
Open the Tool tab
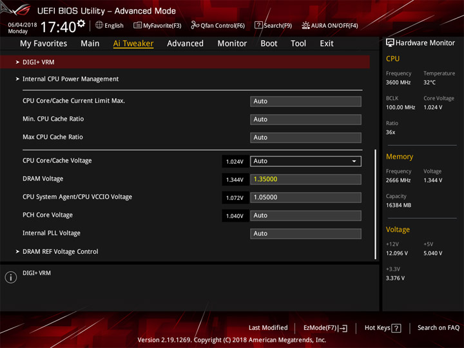298,44
